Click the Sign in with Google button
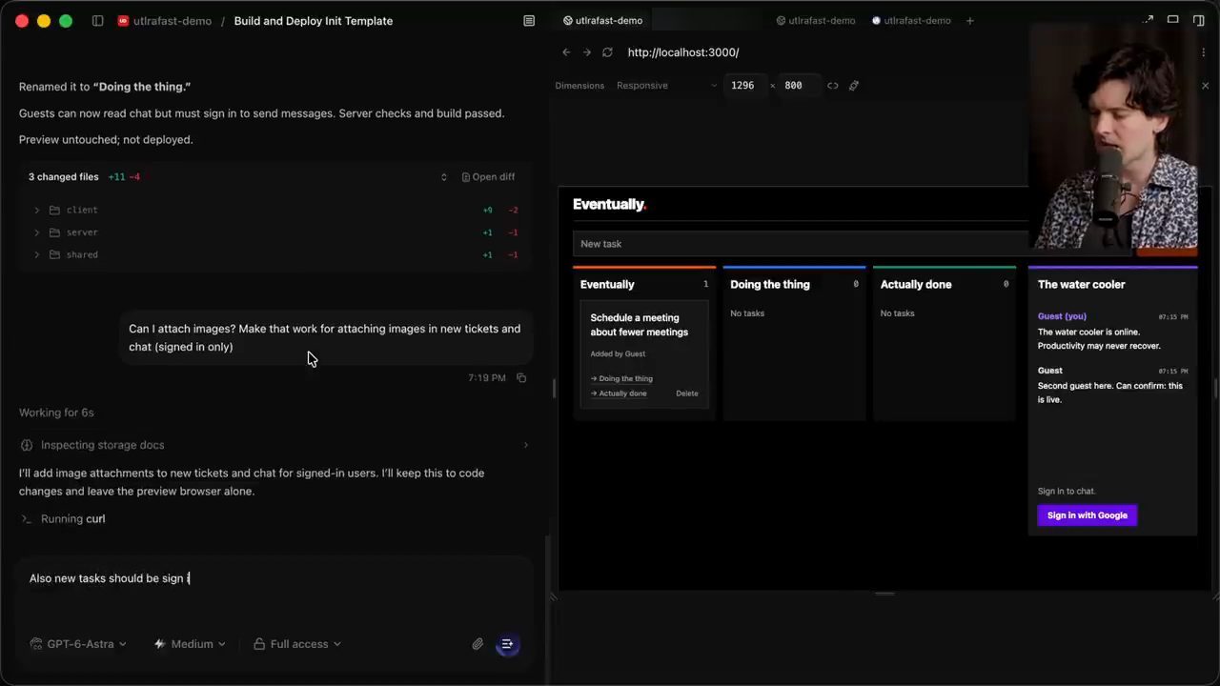This screenshot has width=1220, height=686. [1087, 515]
